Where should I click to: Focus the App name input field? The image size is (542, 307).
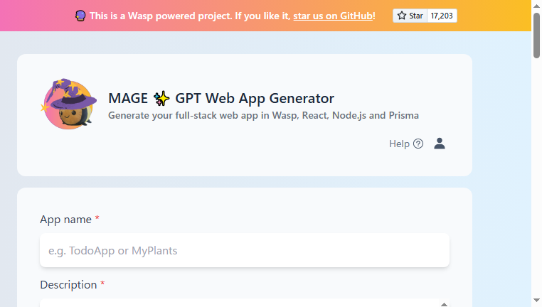pyautogui.click(x=245, y=250)
